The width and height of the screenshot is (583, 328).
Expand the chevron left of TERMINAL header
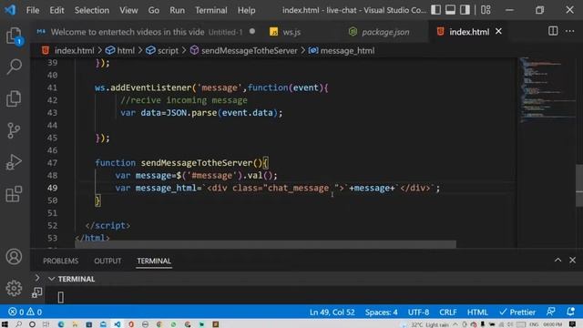click(x=36, y=277)
